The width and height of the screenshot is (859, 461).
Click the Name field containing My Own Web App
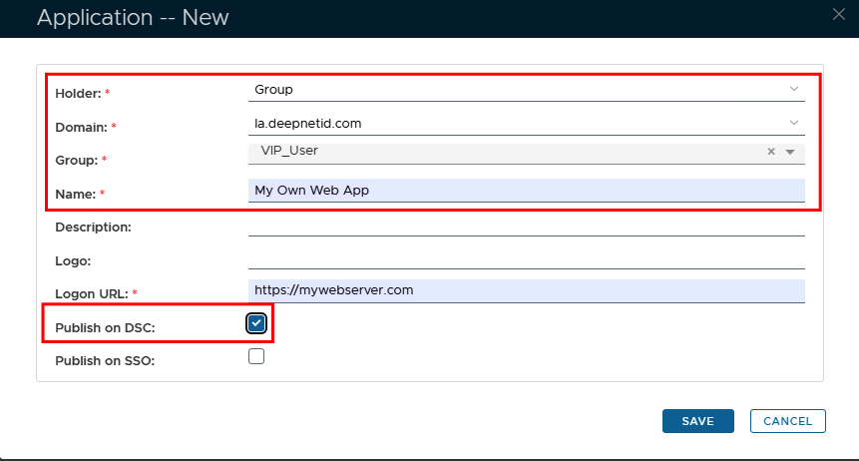(526, 190)
